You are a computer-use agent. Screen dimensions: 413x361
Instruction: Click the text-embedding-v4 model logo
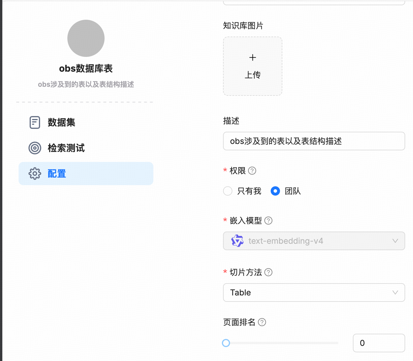[237, 241]
